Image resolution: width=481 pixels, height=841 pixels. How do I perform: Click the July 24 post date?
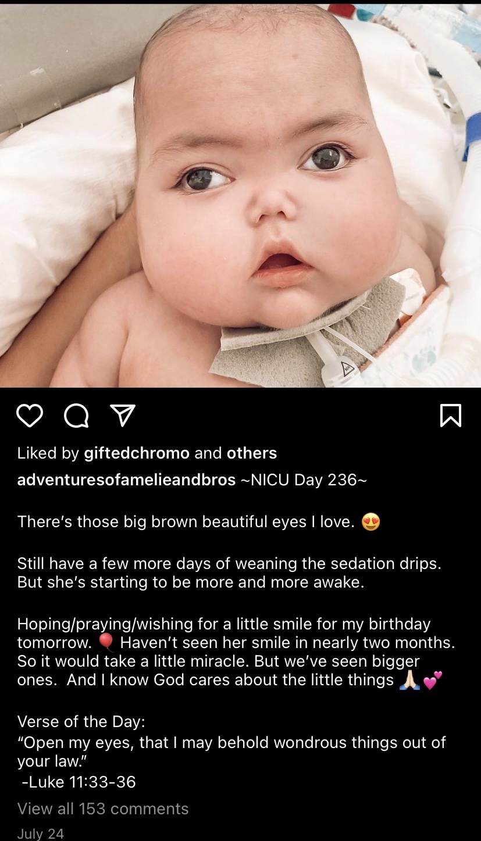(41, 833)
